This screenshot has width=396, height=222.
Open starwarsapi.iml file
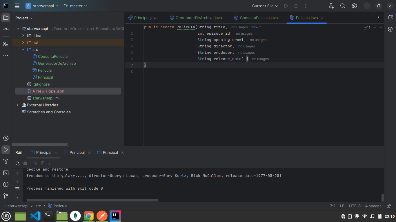(46, 98)
